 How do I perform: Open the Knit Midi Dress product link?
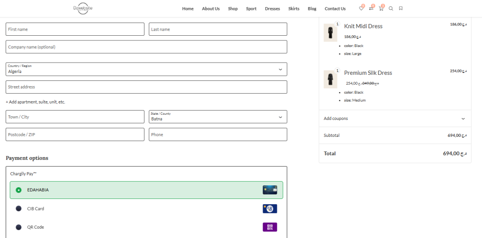363,26
